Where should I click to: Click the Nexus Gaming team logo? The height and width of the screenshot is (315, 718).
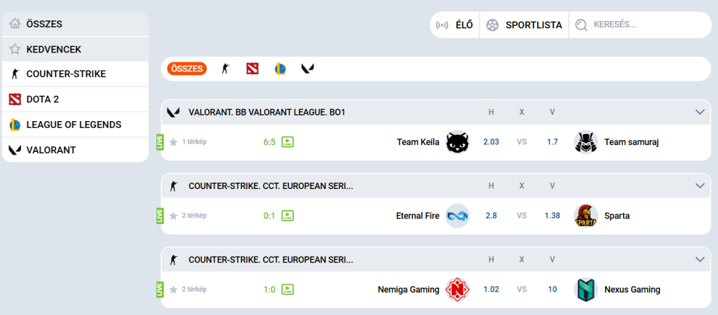click(585, 289)
